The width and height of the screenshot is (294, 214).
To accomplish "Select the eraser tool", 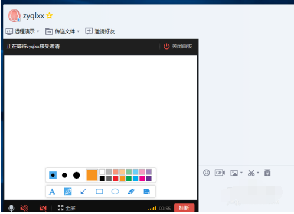I will coord(131,192).
